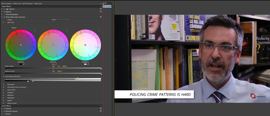Click the Input Levels gamma value 1.0

click(x=59, y=67)
